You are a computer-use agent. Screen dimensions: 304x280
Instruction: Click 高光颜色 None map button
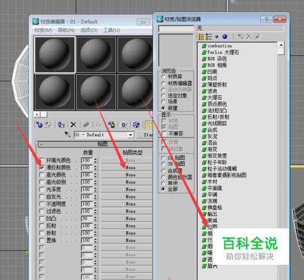[x=126, y=175]
